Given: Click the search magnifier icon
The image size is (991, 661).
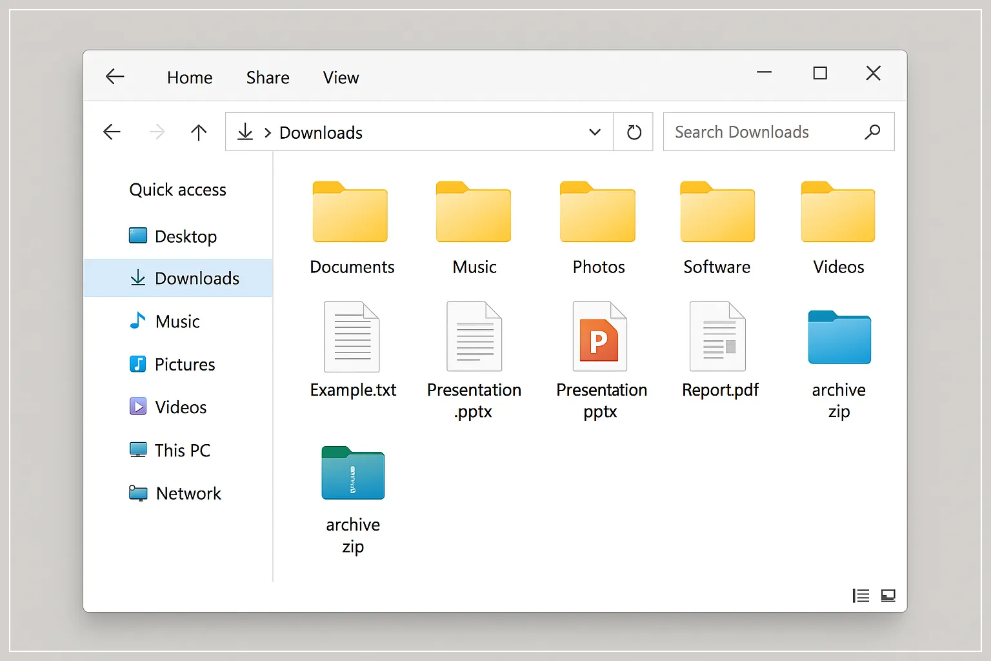Looking at the screenshot, I should pos(872,132).
